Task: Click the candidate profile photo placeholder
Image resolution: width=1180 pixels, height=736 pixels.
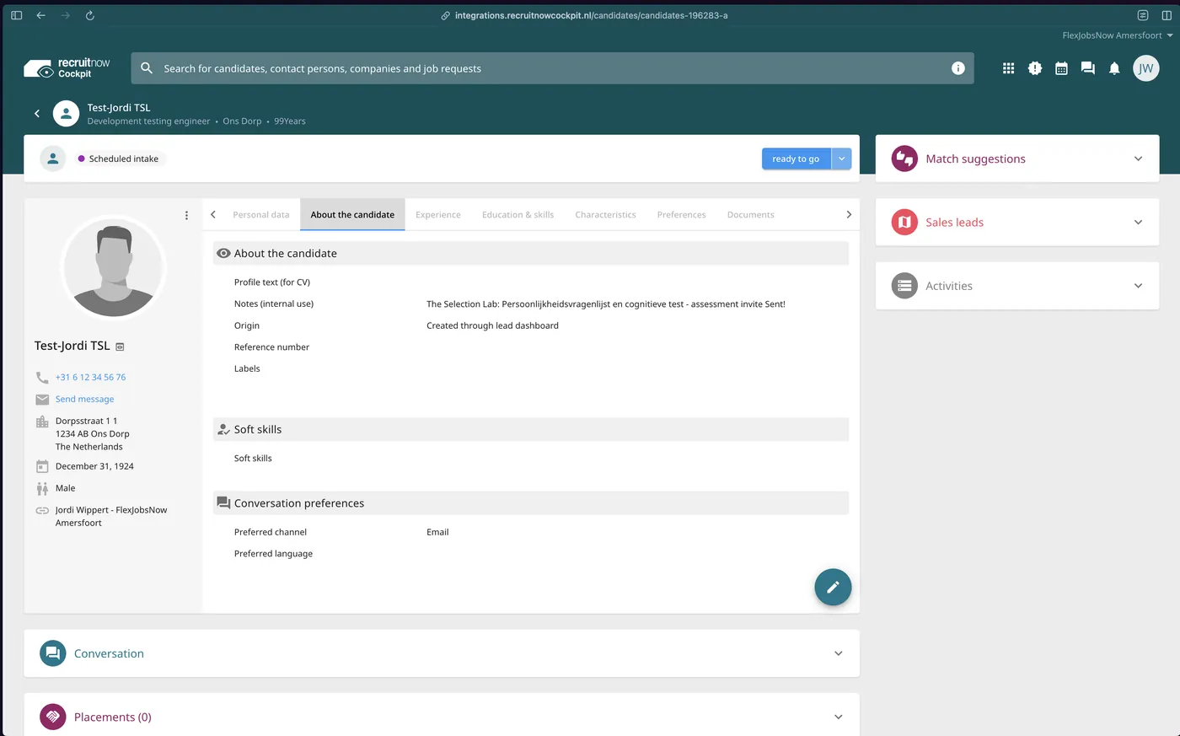Action: [113, 267]
